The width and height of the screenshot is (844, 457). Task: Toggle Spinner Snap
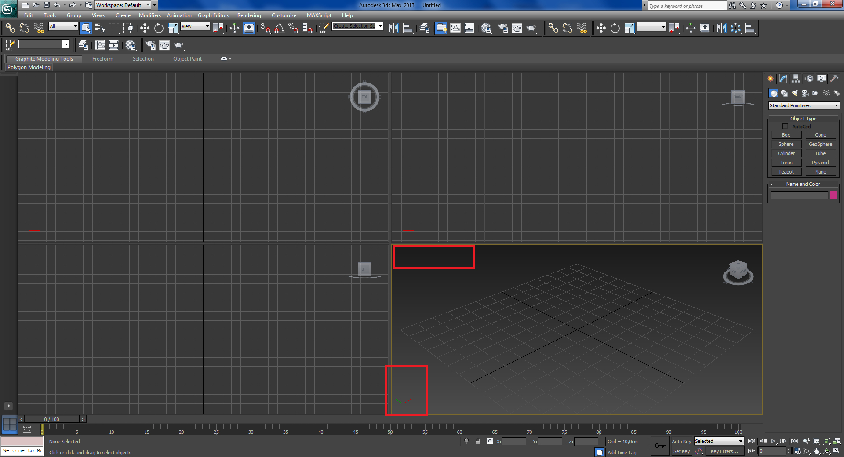click(308, 28)
